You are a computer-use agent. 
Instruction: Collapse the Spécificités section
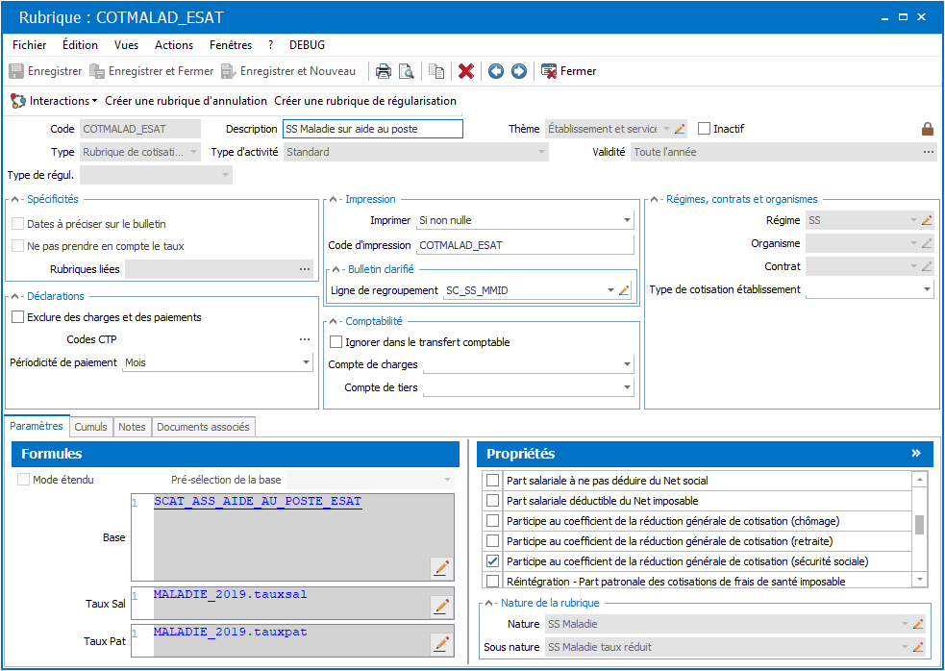pyautogui.click(x=15, y=199)
